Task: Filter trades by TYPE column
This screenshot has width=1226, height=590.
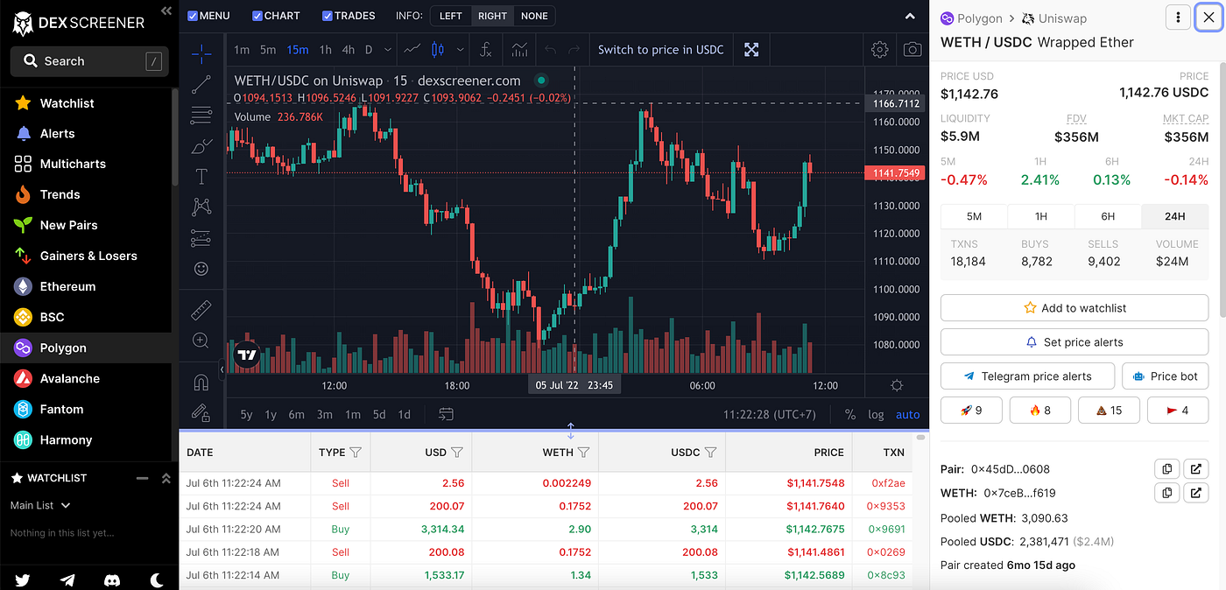Action: pyautogui.click(x=356, y=453)
